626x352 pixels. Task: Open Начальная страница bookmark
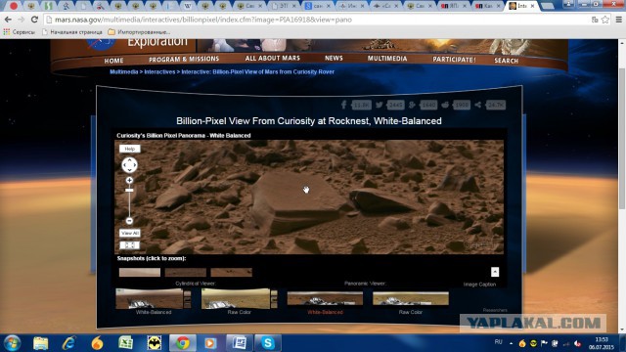[x=72, y=32]
